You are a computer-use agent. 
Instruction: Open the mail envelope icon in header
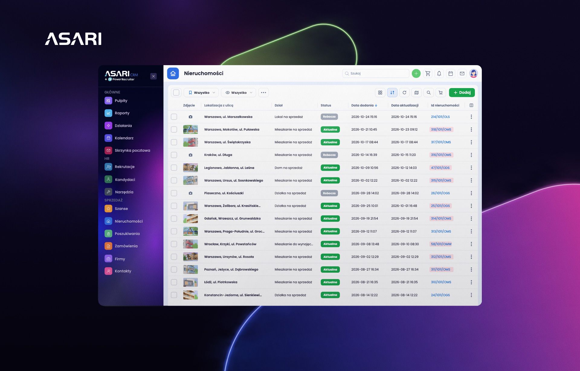[x=462, y=73]
